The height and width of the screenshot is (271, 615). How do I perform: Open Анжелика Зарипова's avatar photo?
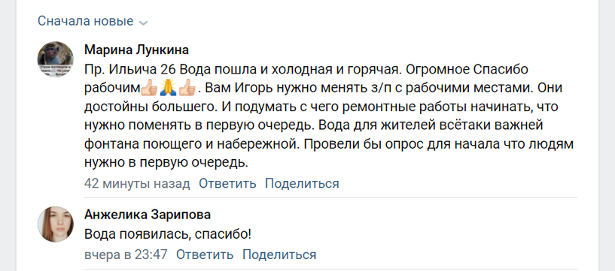(x=55, y=224)
